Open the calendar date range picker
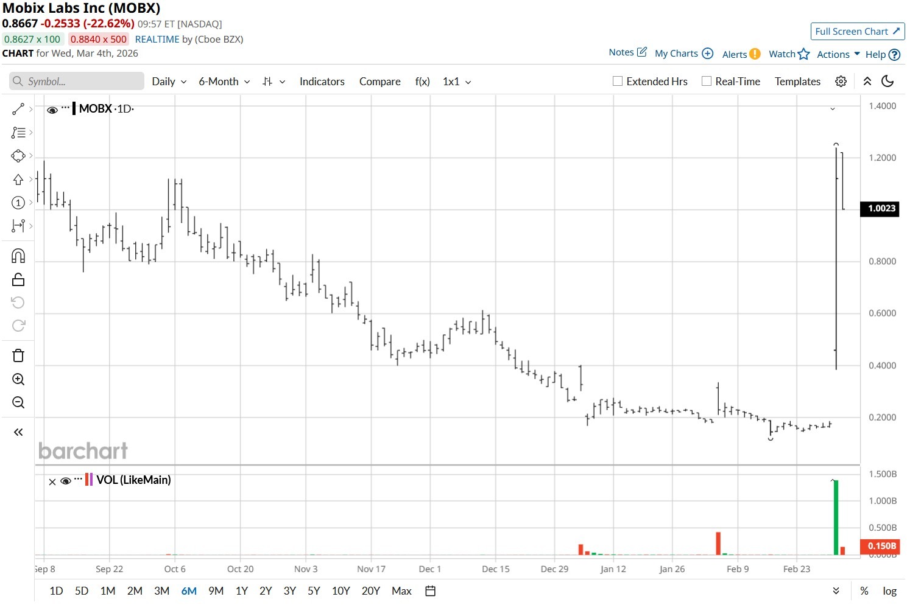907x605 pixels. pos(430,591)
